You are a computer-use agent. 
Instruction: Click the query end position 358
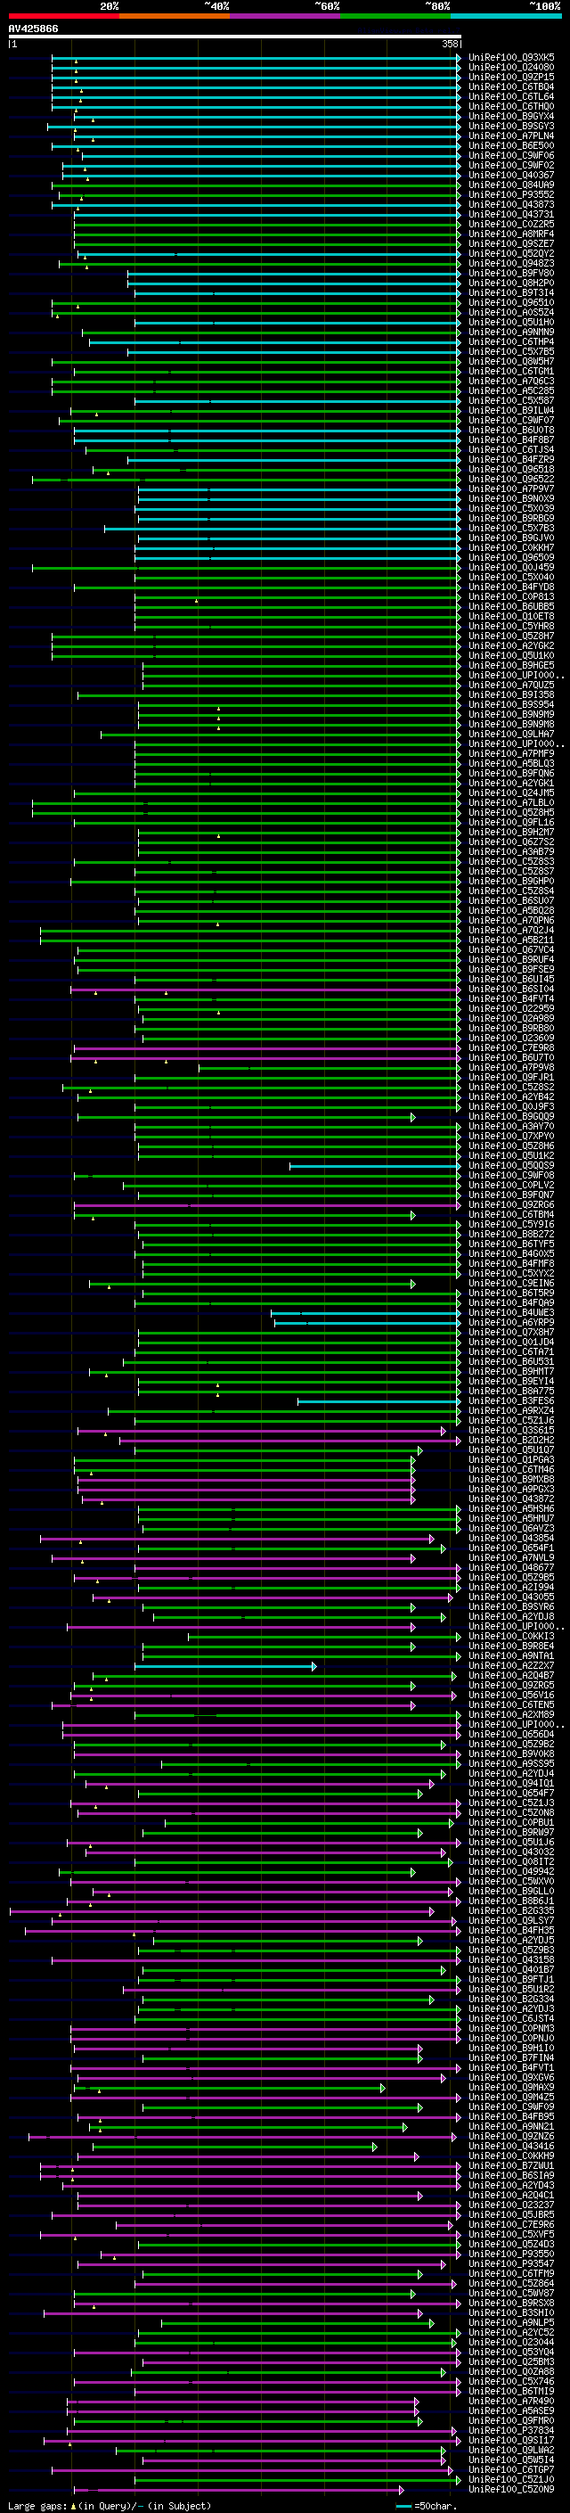tap(450, 44)
